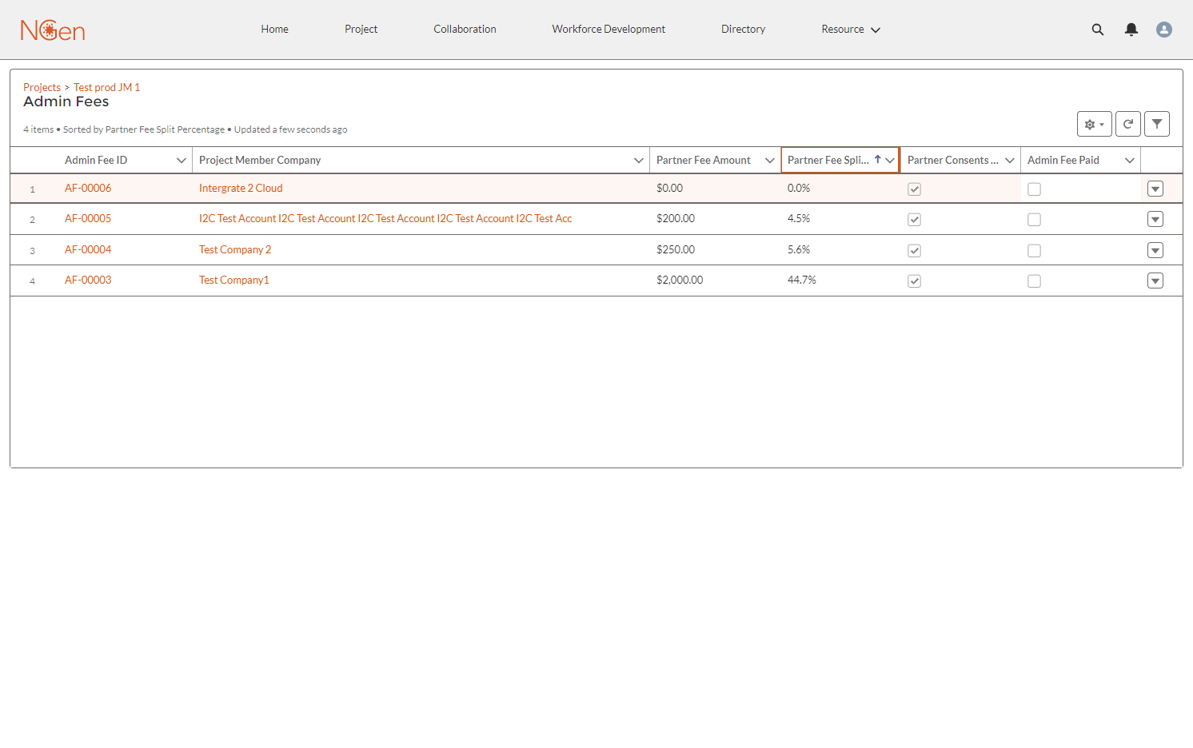Toggle Admin Fee Paid checkbox for AF-00003
1193x748 pixels.
pyautogui.click(x=1035, y=281)
